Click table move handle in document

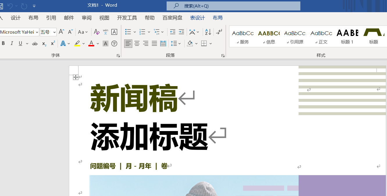[x=75, y=77]
